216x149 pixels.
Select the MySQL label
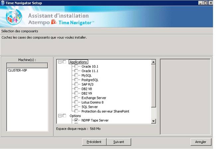[x=86, y=75]
